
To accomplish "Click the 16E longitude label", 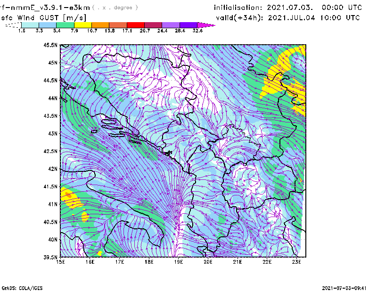I will (x=90, y=262).
